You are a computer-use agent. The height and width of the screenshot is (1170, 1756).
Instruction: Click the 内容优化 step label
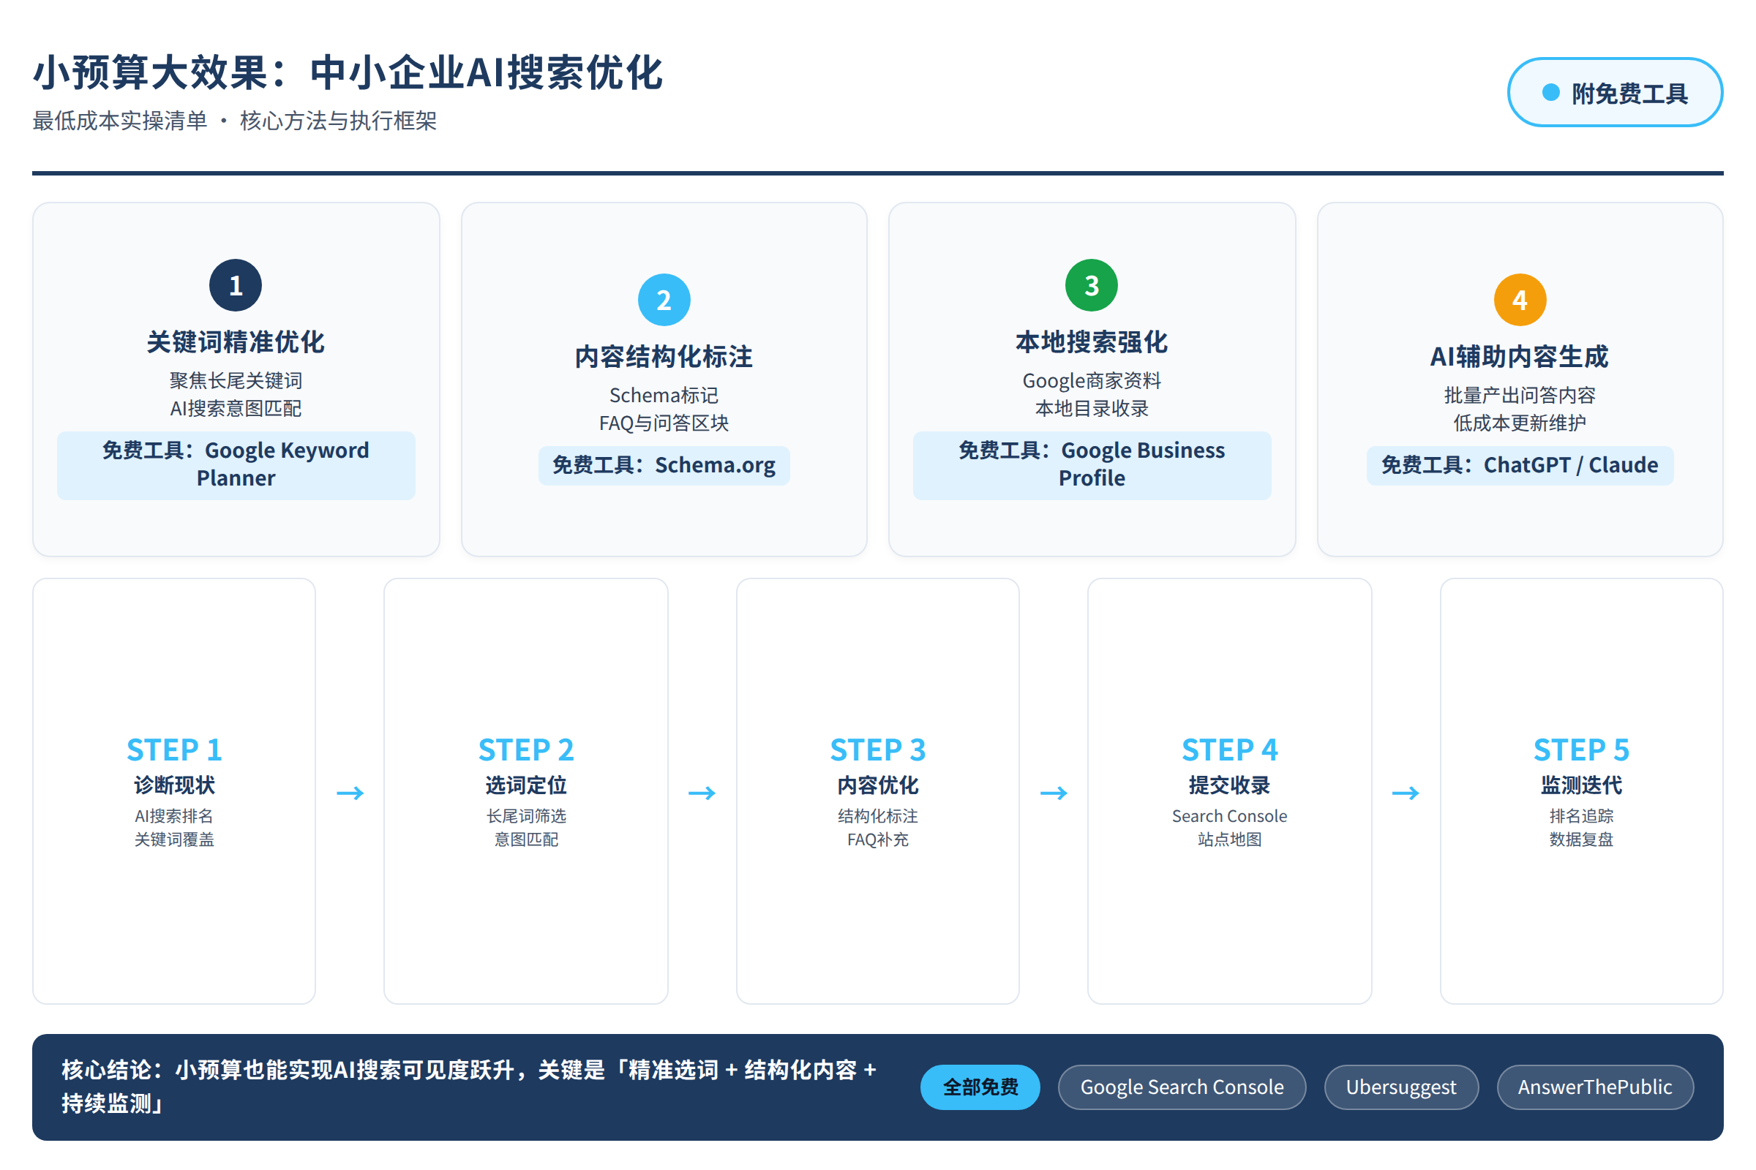tap(878, 785)
